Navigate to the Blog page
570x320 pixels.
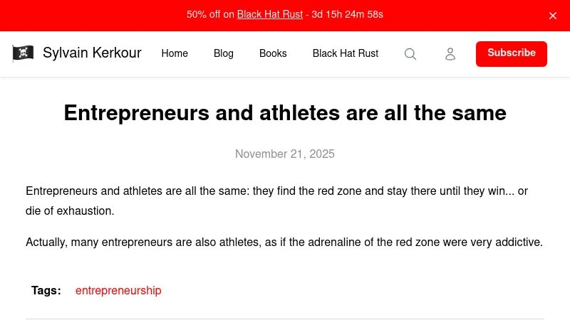click(x=224, y=54)
